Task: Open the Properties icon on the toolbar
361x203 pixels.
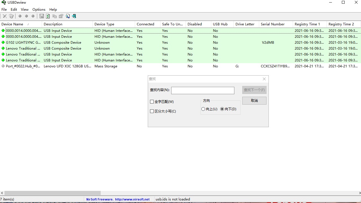Action: point(61,16)
